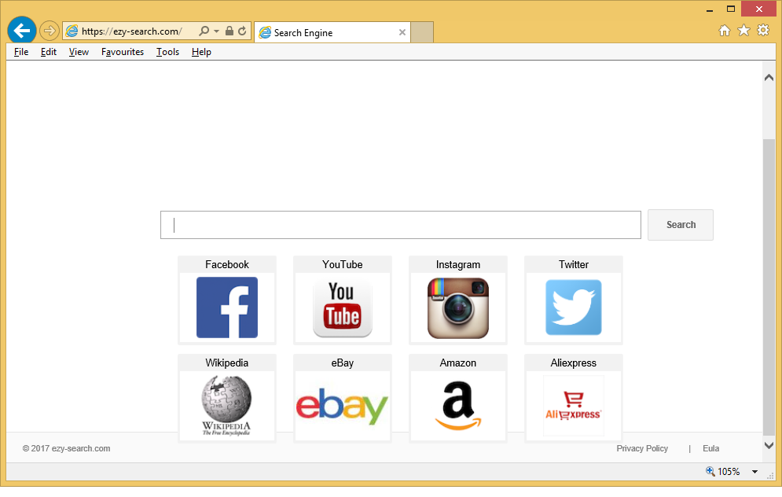Open the Instagram camera icon tile
This screenshot has width=782, height=497.
pos(458,307)
